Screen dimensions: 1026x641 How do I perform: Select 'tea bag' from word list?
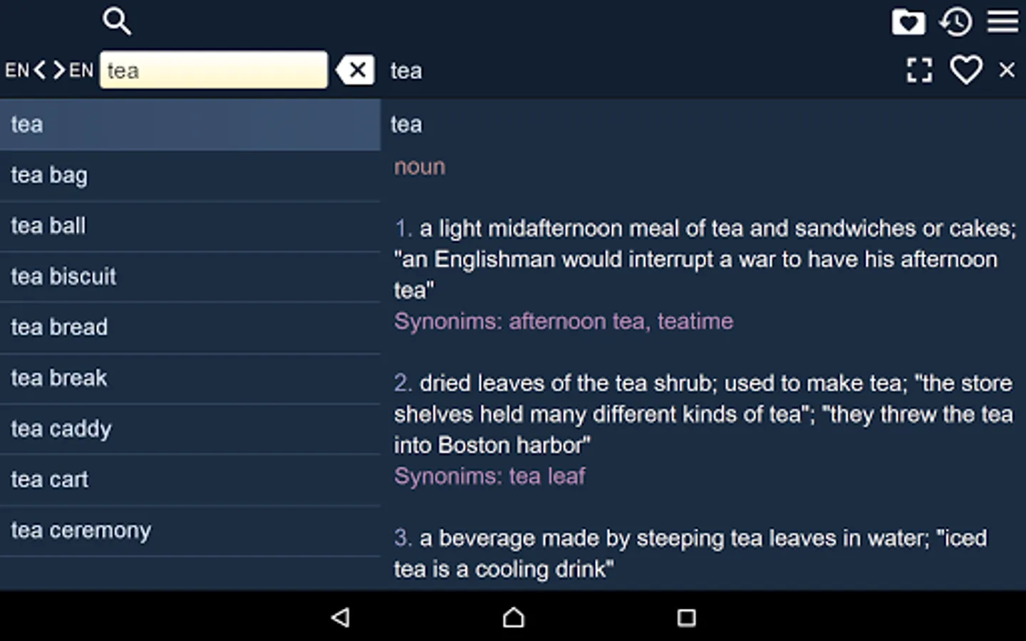pos(190,175)
